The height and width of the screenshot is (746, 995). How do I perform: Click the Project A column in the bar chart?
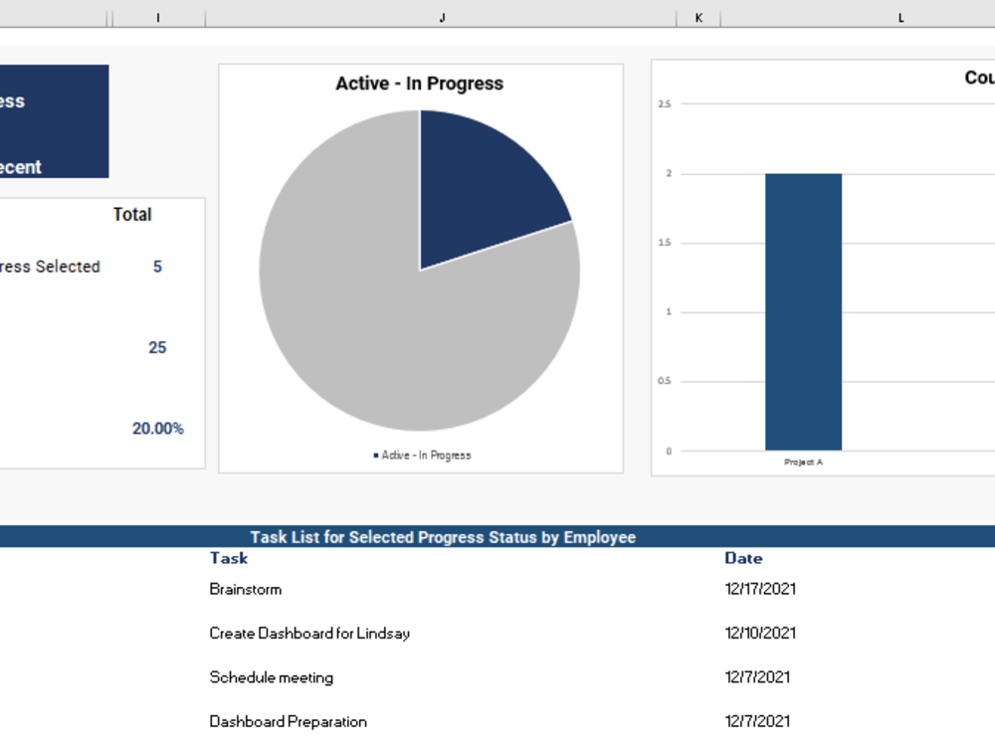(803, 308)
